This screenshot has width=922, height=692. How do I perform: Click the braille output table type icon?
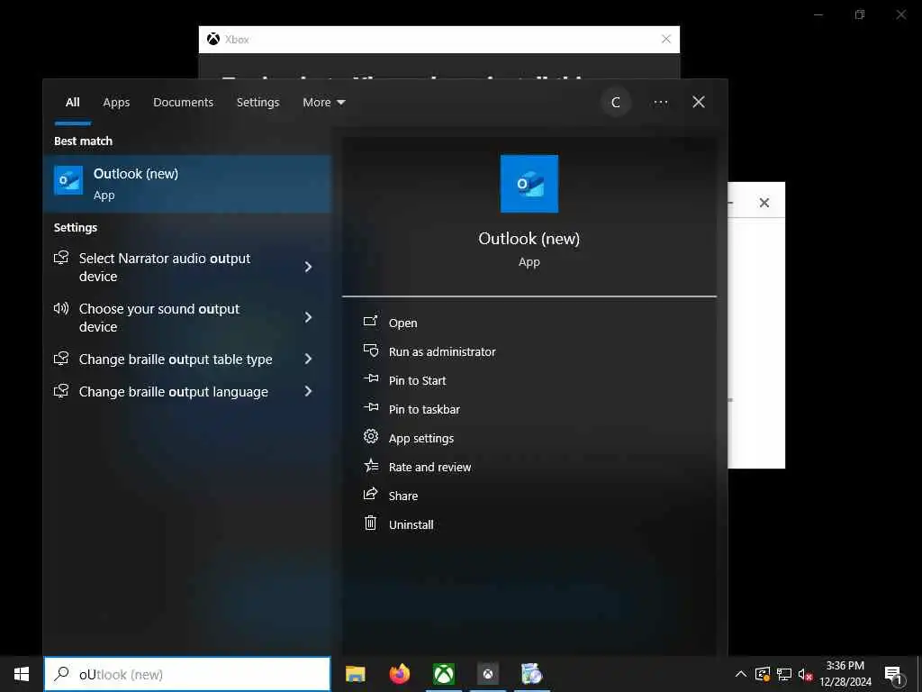click(x=61, y=359)
